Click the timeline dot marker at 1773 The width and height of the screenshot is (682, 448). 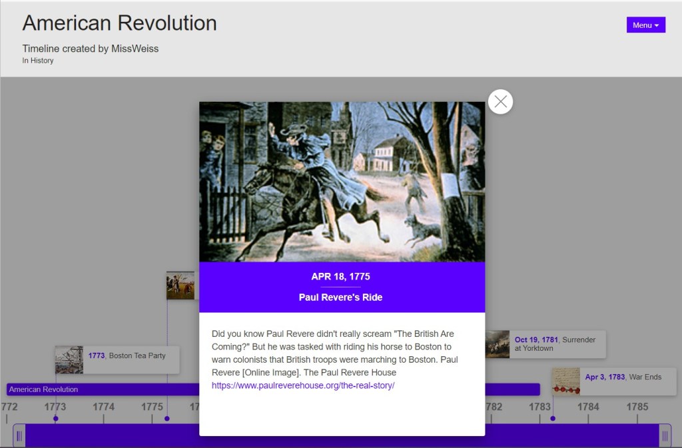tap(56, 419)
